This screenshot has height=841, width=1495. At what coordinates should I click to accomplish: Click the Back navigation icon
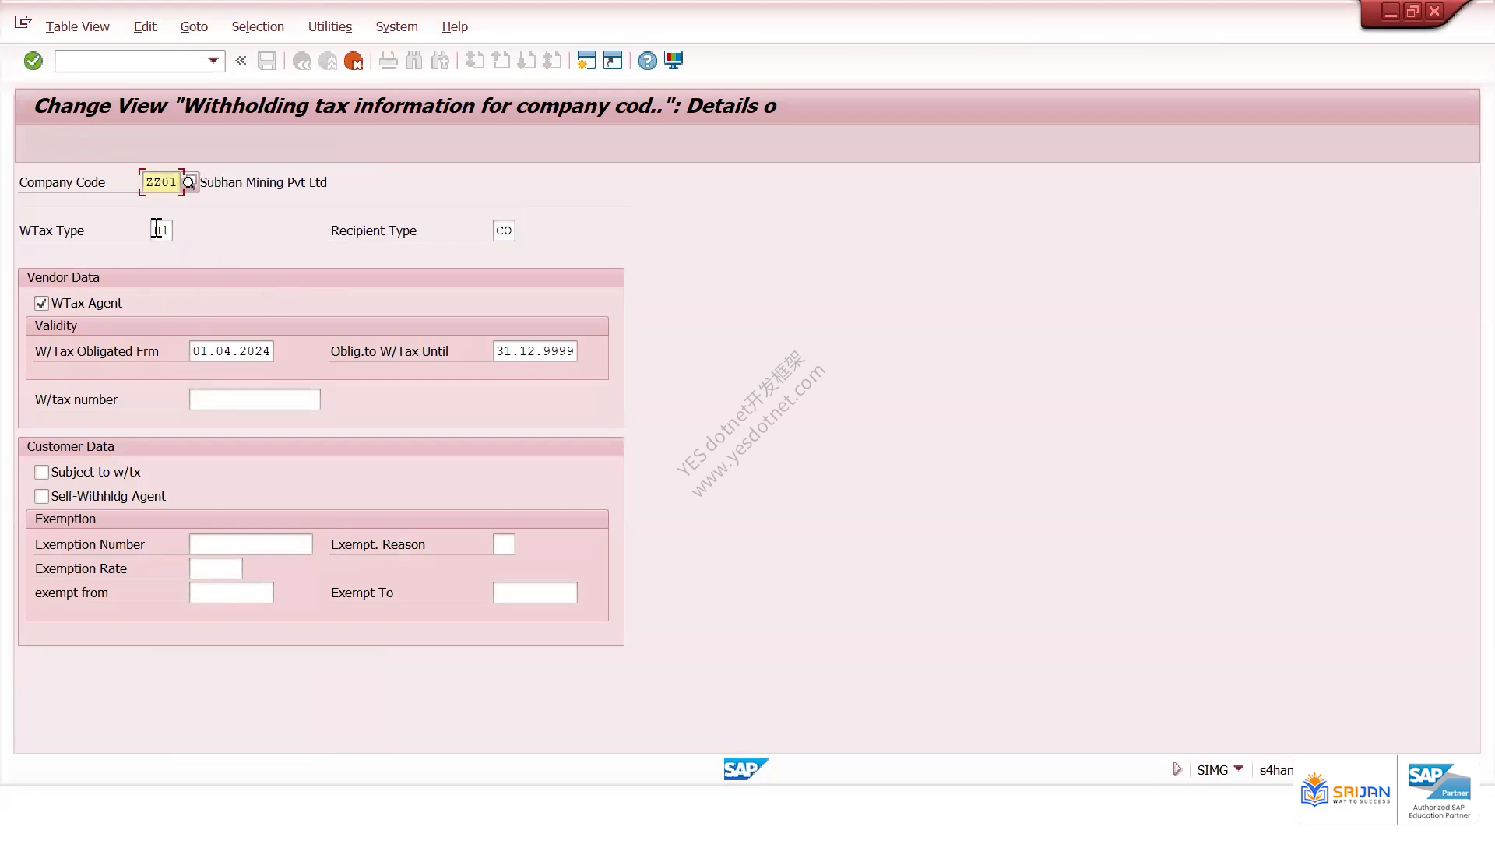tap(302, 61)
